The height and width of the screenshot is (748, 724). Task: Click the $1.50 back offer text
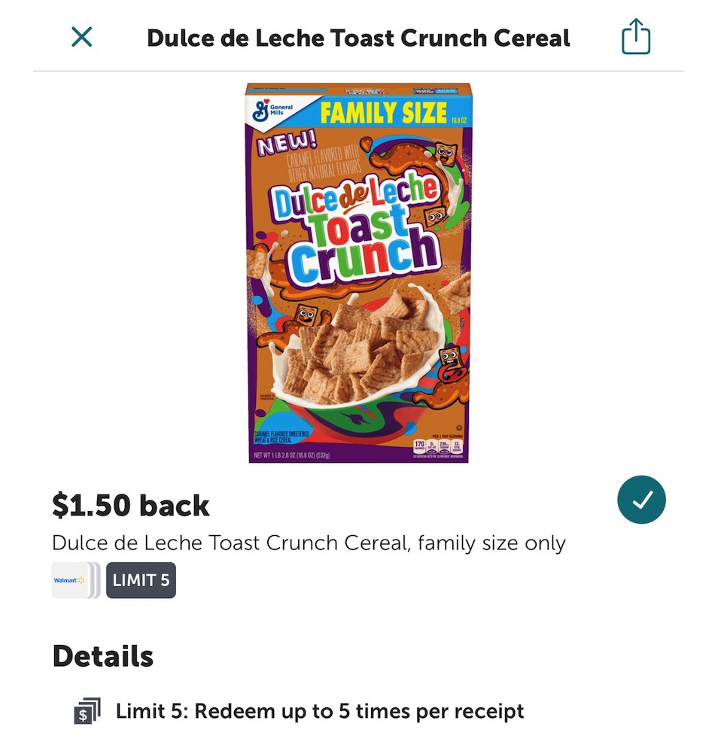click(x=131, y=505)
